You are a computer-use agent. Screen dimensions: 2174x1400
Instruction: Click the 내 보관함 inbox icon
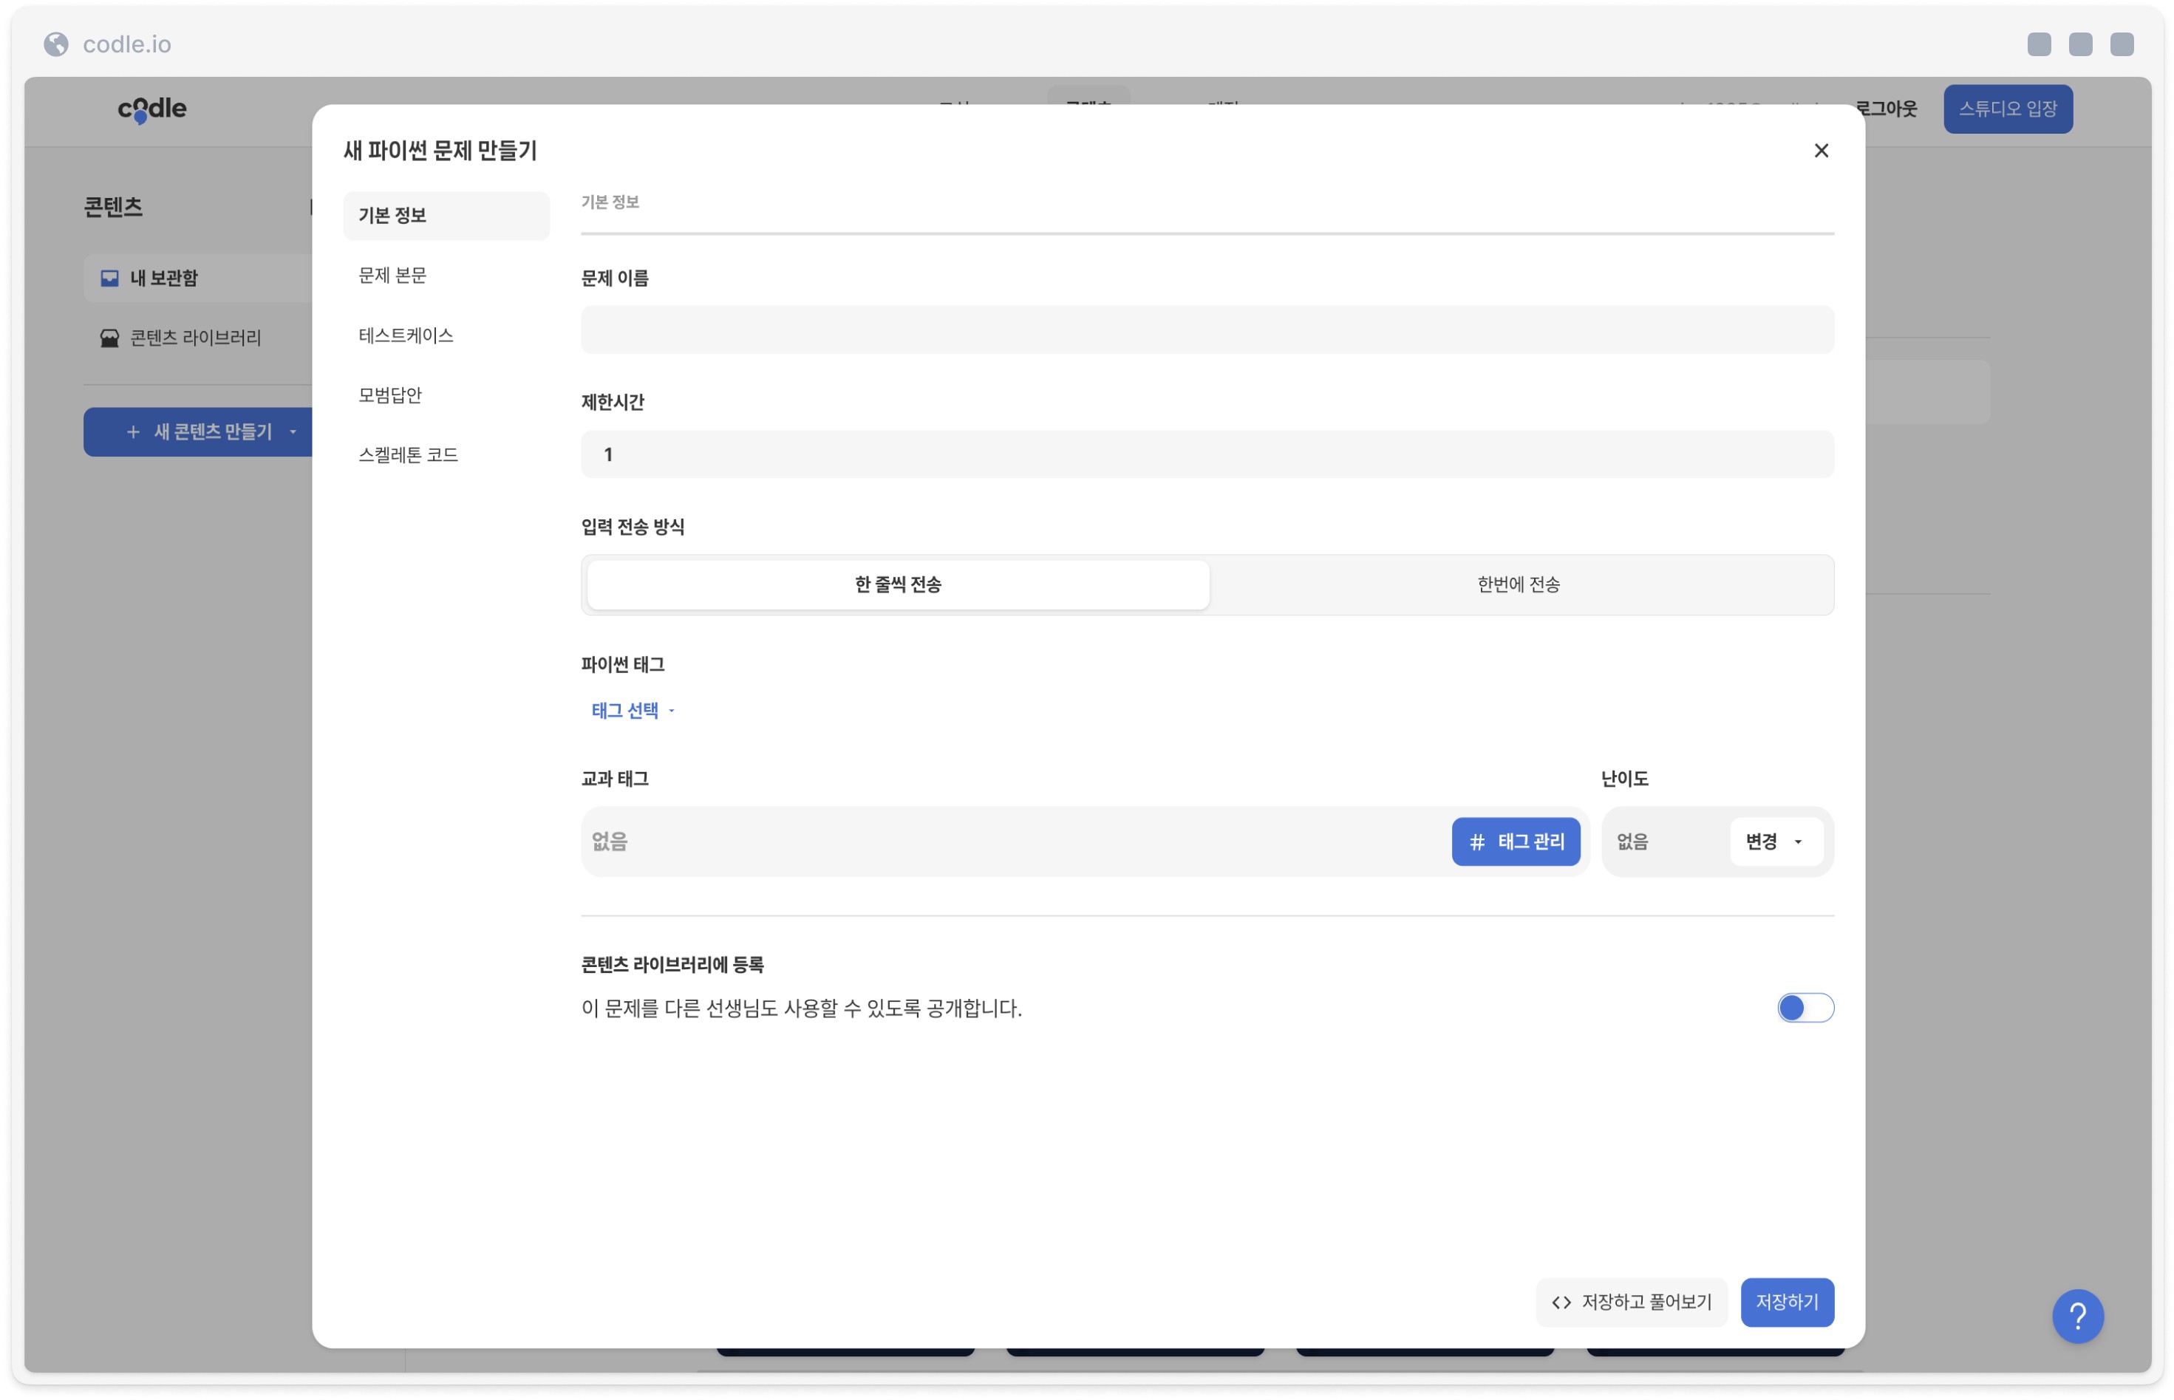coord(110,277)
